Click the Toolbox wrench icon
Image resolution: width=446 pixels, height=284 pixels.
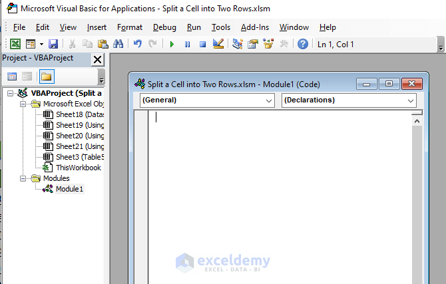point(284,44)
